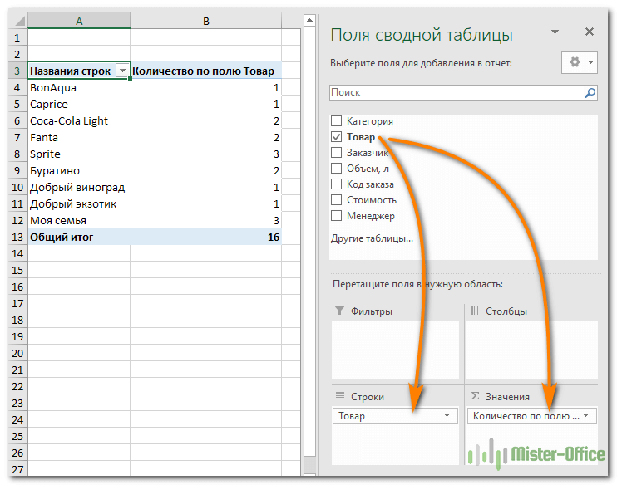
Task: Click the scrollbar up arrow
Action: [x=309, y=20]
